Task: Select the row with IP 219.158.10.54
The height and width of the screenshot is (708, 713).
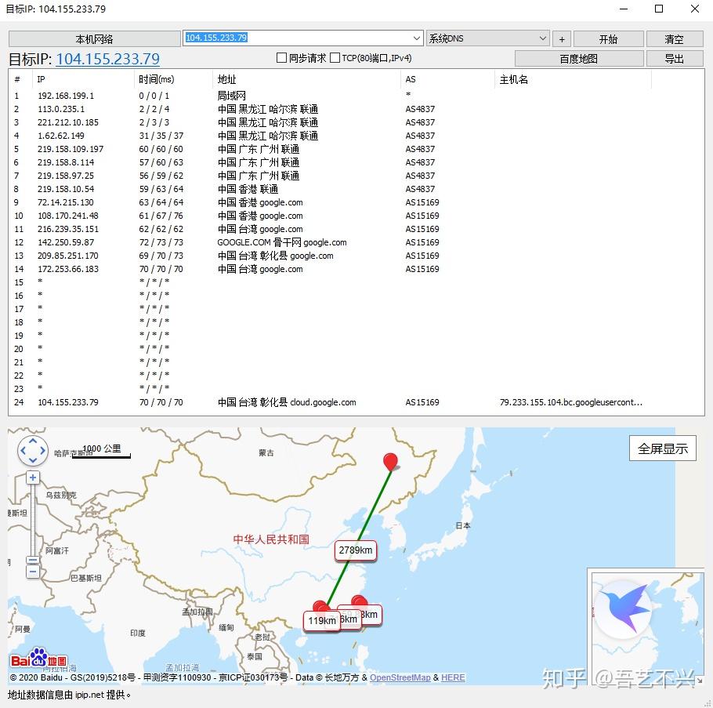Action: click(356, 189)
